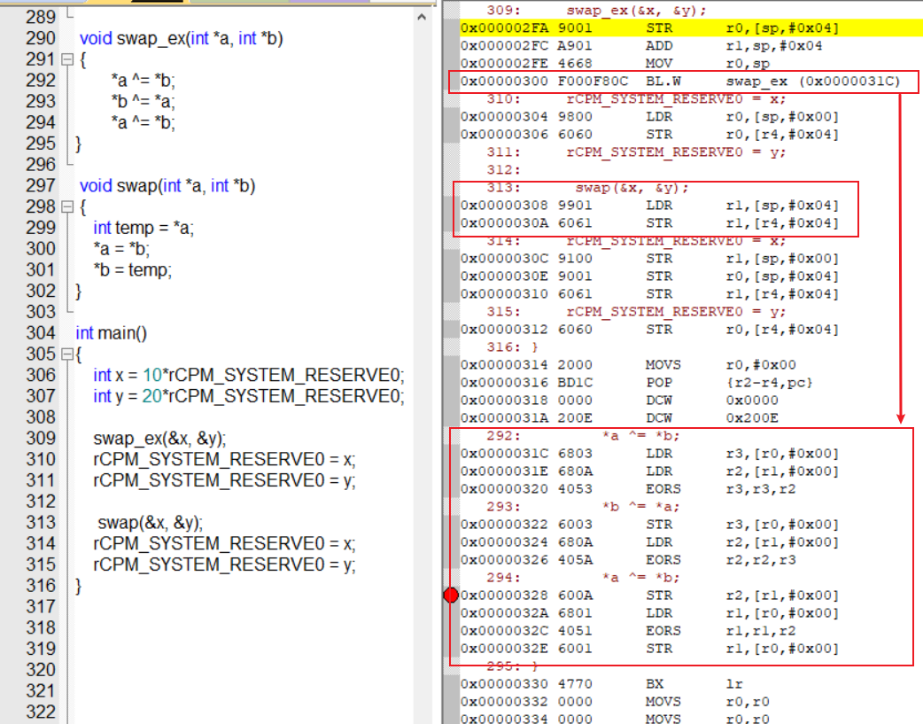Click the BX lr row at 0x00000330
This screenshot has width=923, height=724.
[x=691, y=683]
